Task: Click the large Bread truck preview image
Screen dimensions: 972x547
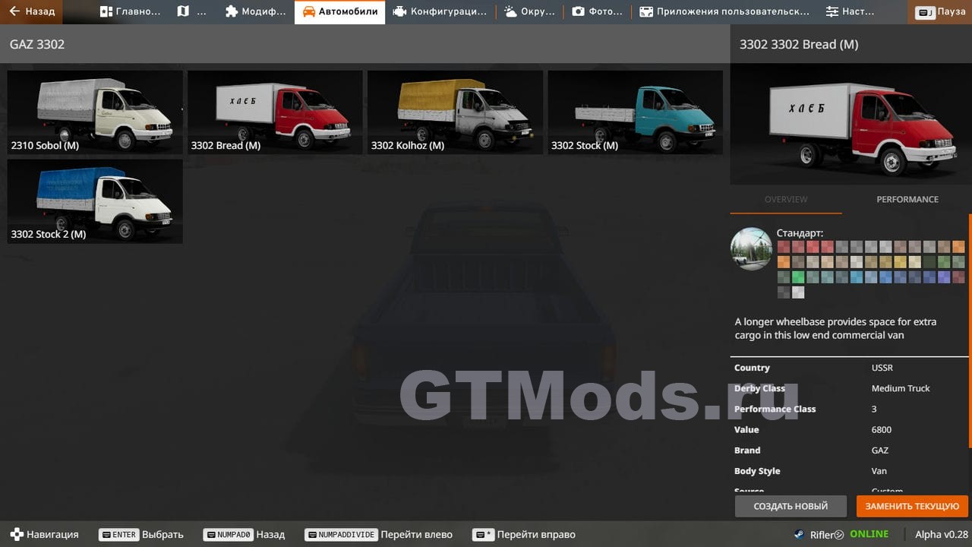Action: [x=850, y=124]
